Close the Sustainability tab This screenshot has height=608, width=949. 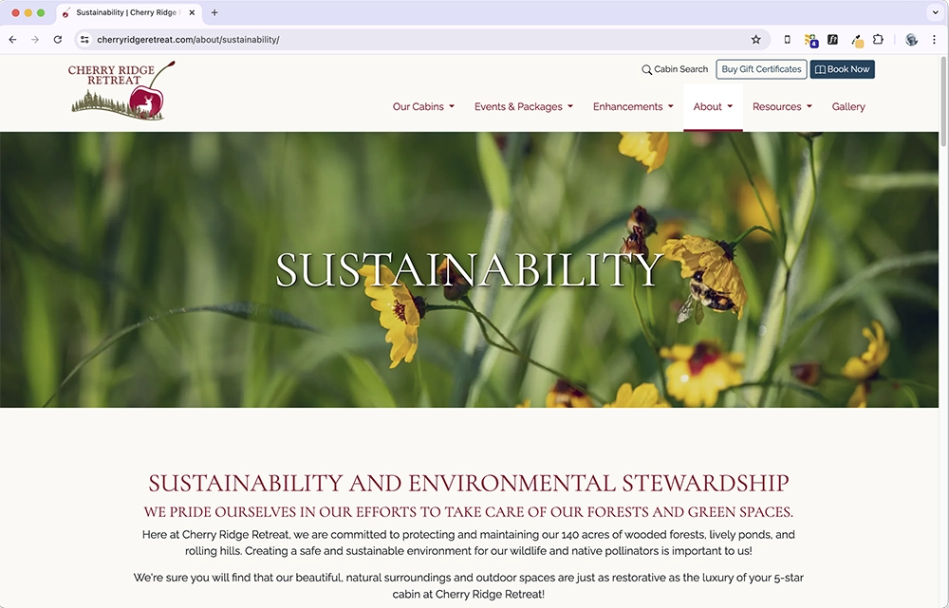(x=192, y=12)
